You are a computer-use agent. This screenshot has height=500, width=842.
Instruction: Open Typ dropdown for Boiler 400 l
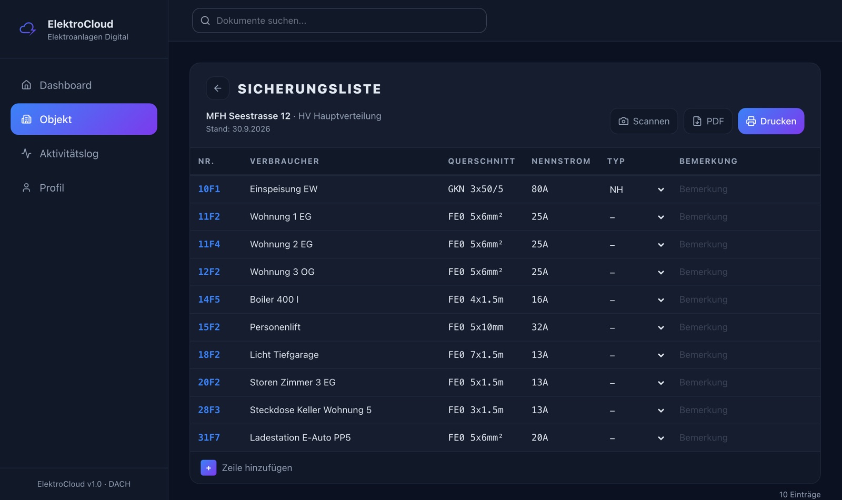coord(637,300)
